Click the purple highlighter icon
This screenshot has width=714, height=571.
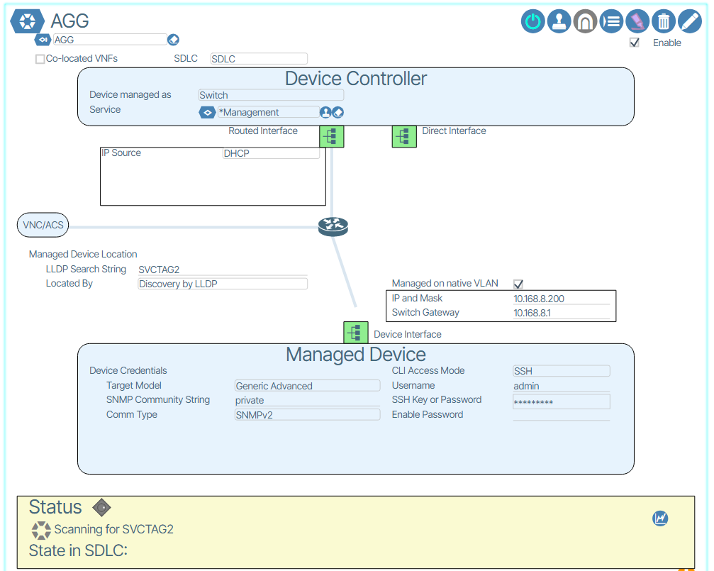(637, 21)
